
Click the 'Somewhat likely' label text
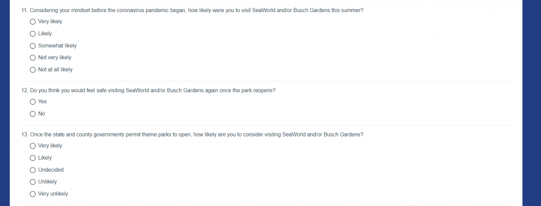tap(57, 45)
